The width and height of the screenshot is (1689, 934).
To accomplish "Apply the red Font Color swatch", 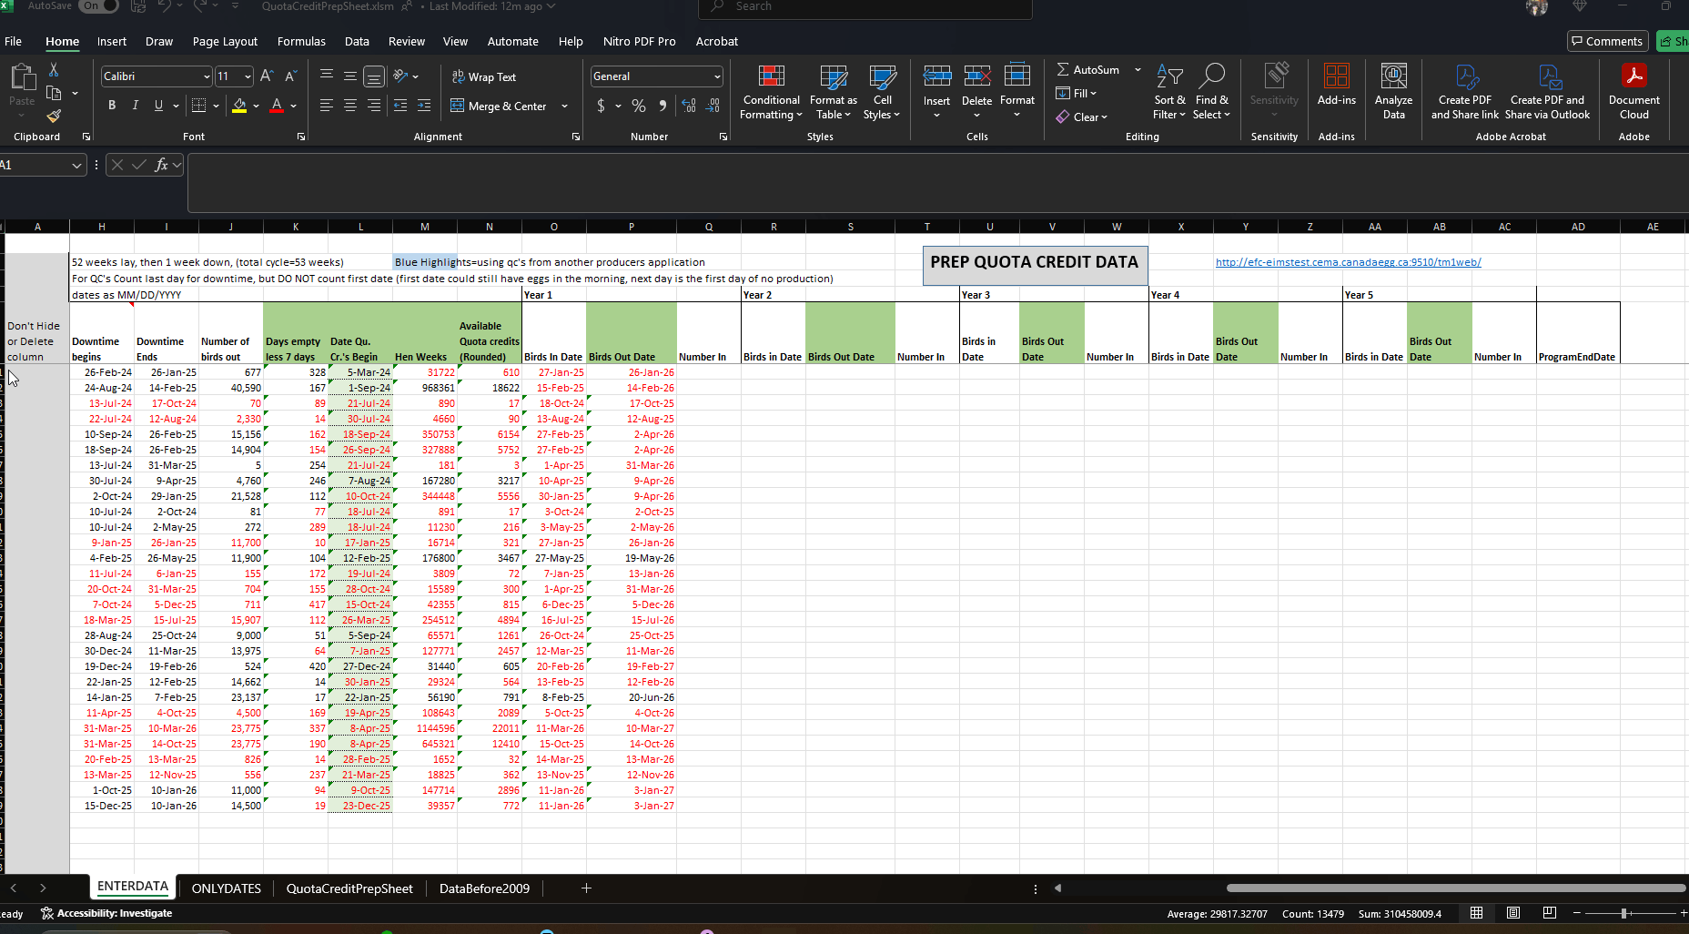I will [x=277, y=106].
